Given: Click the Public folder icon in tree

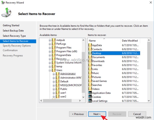Looking at the screenshot, I should pos(58,89).
